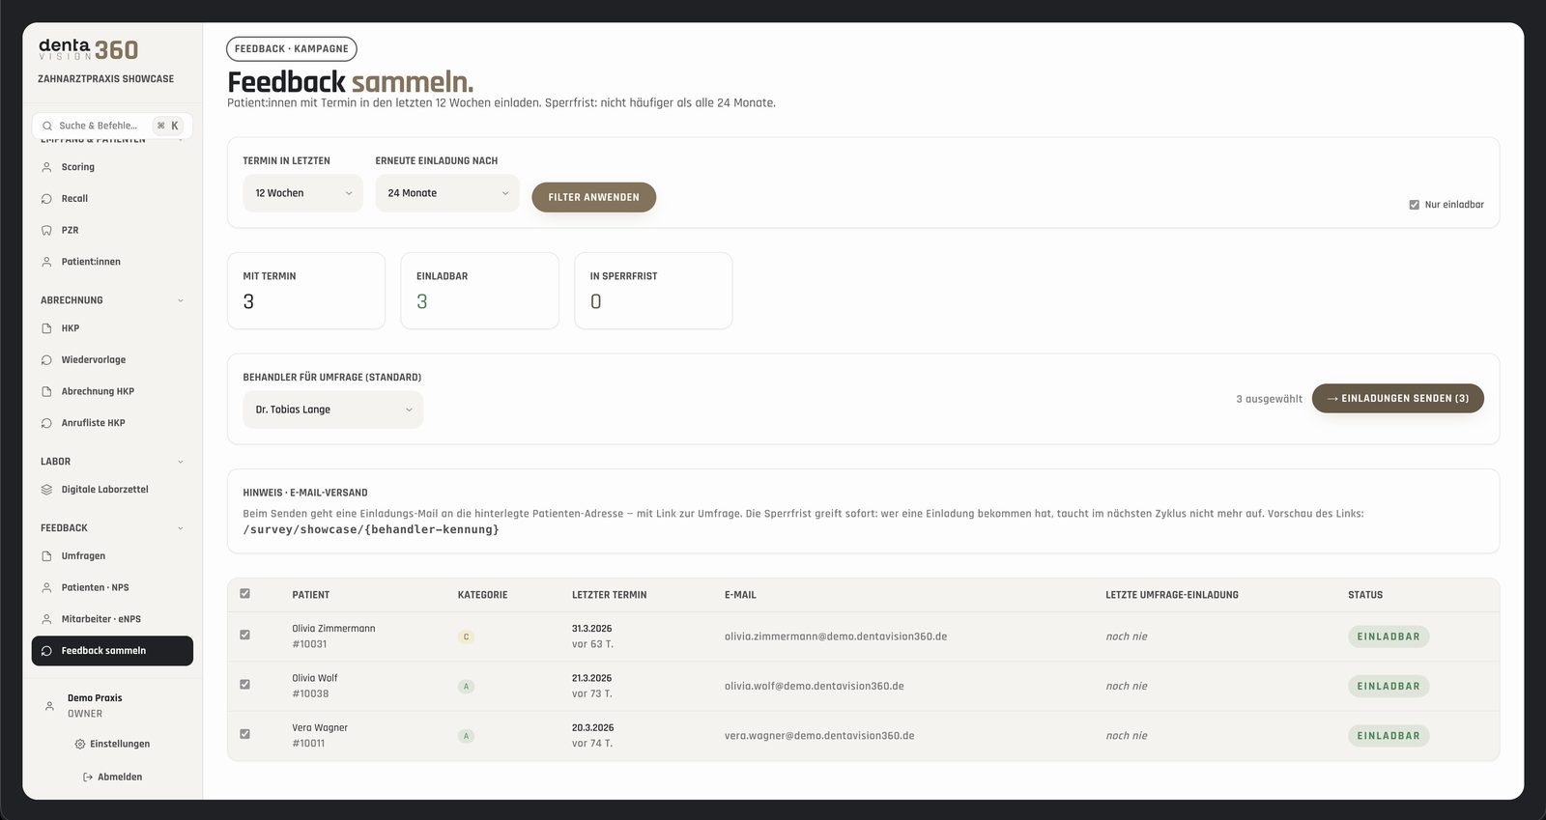Click the search magnifier icon

(x=47, y=126)
